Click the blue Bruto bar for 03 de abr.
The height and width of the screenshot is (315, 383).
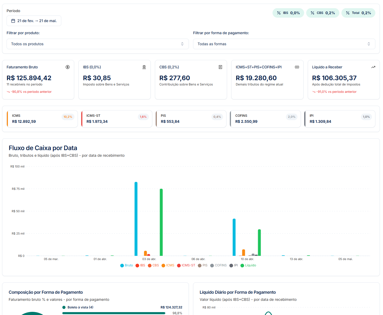pos(136,219)
